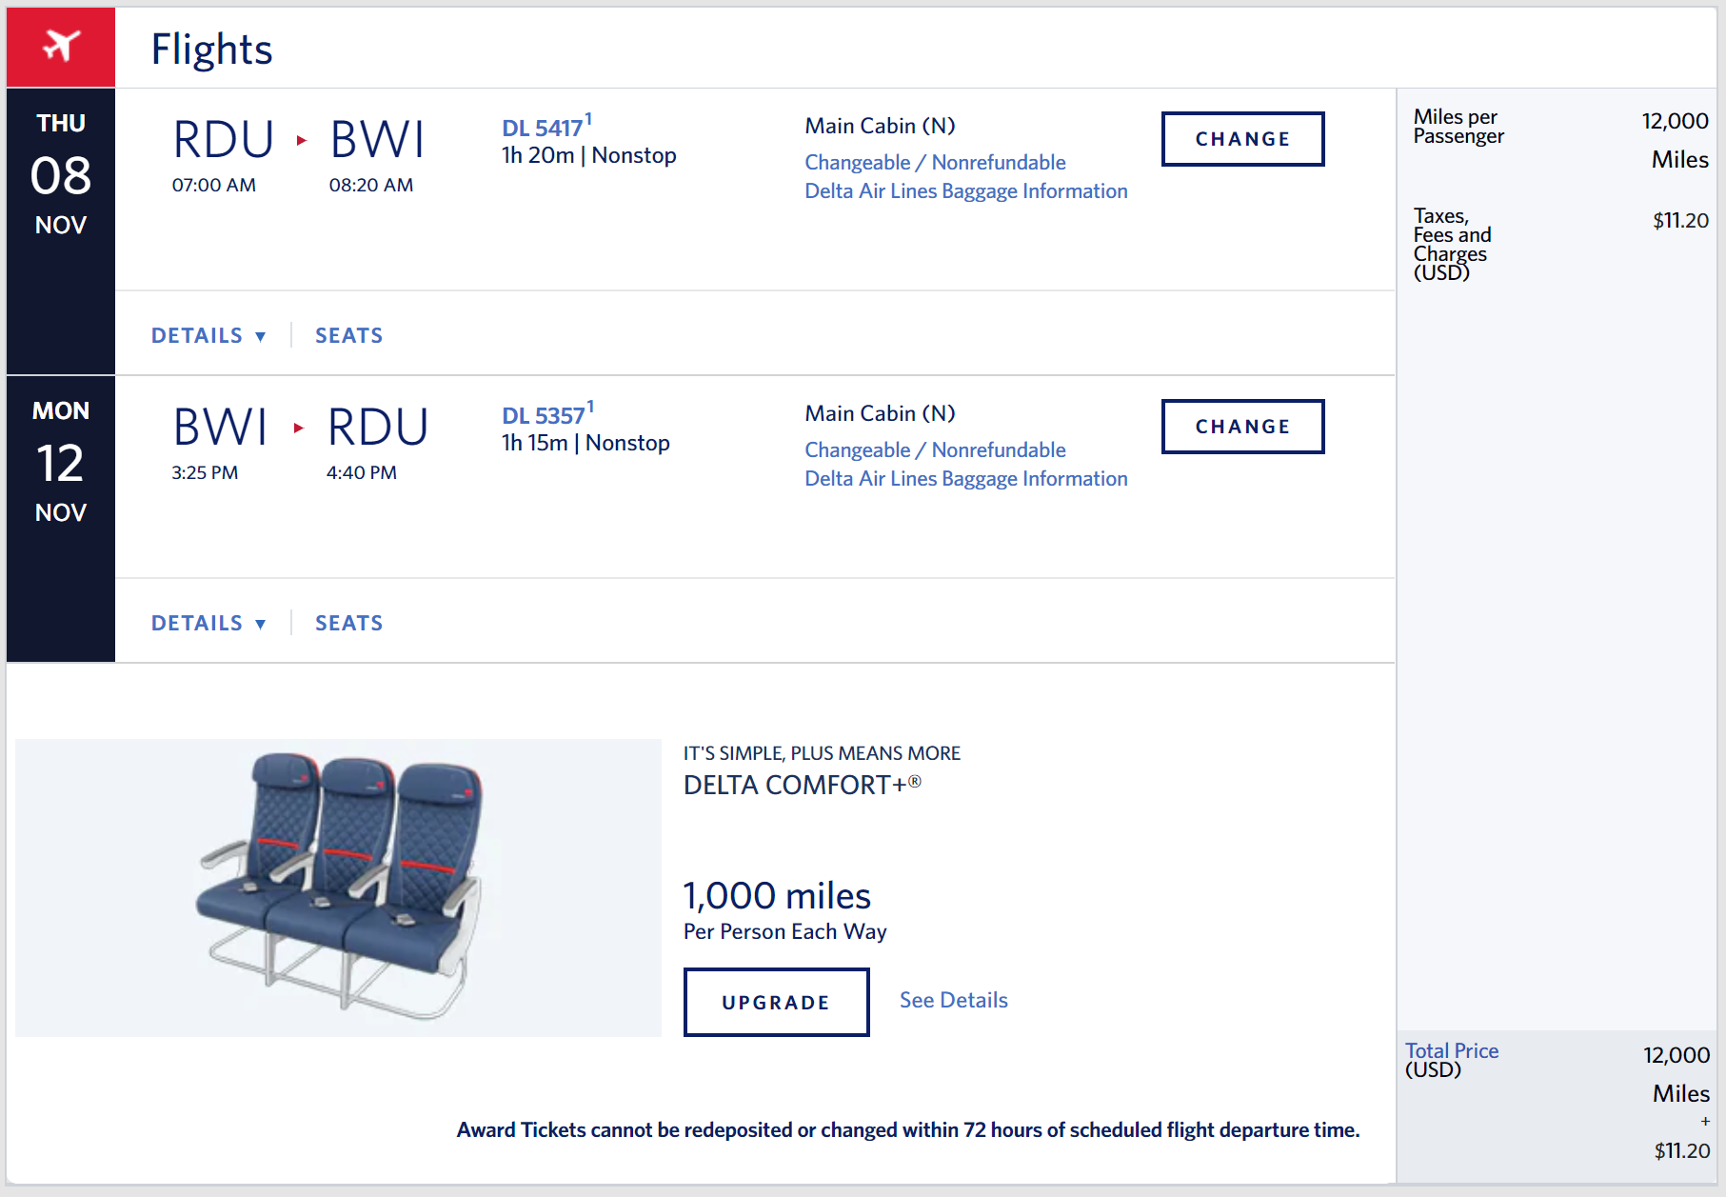Click the Delta Comfort+ seats image
The width and height of the screenshot is (1726, 1197).
click(338, 888)
